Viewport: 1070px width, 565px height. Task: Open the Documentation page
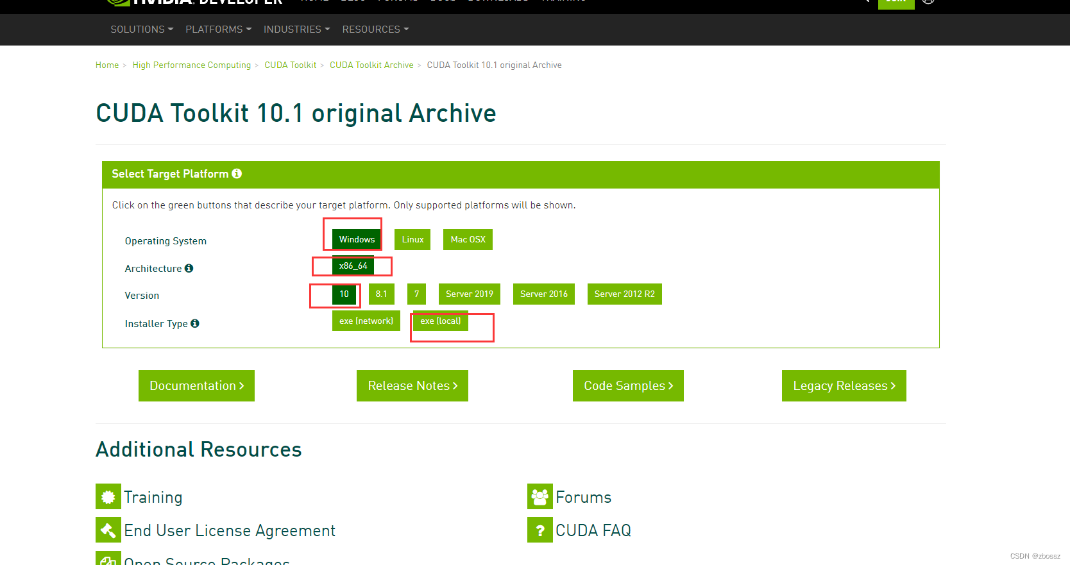196,385
